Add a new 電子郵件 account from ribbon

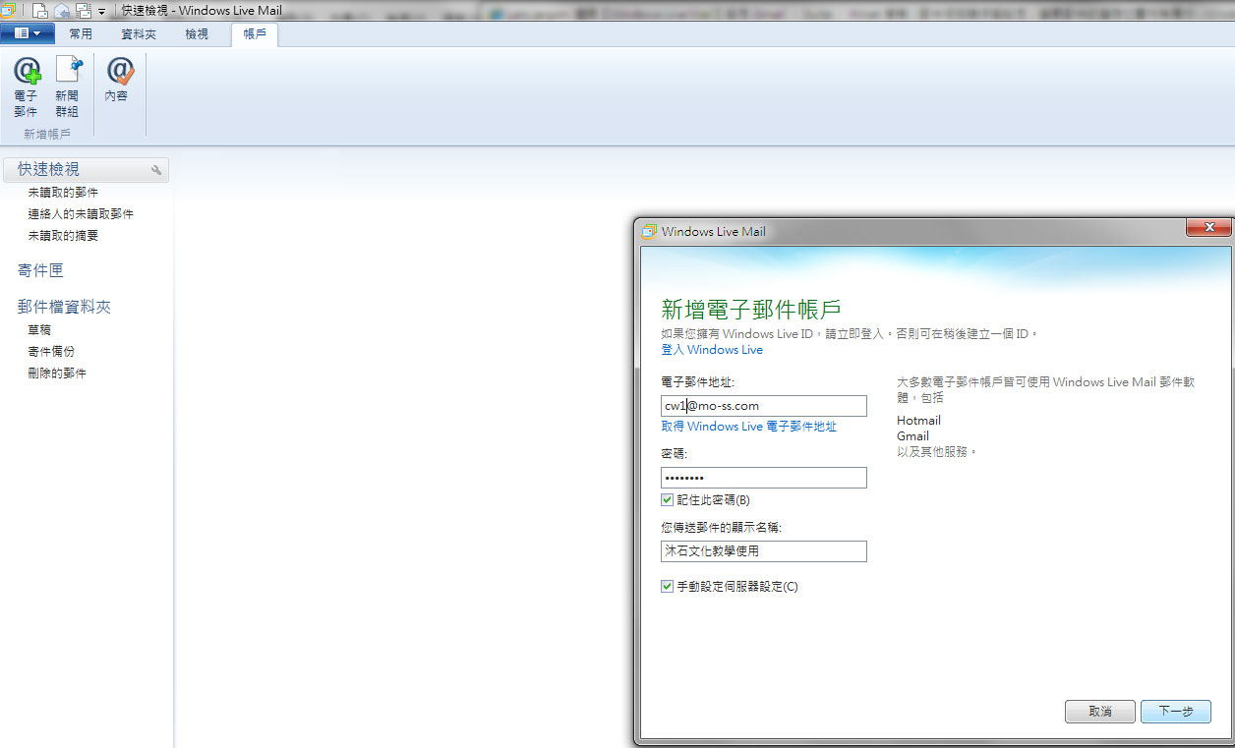point(27,87)
